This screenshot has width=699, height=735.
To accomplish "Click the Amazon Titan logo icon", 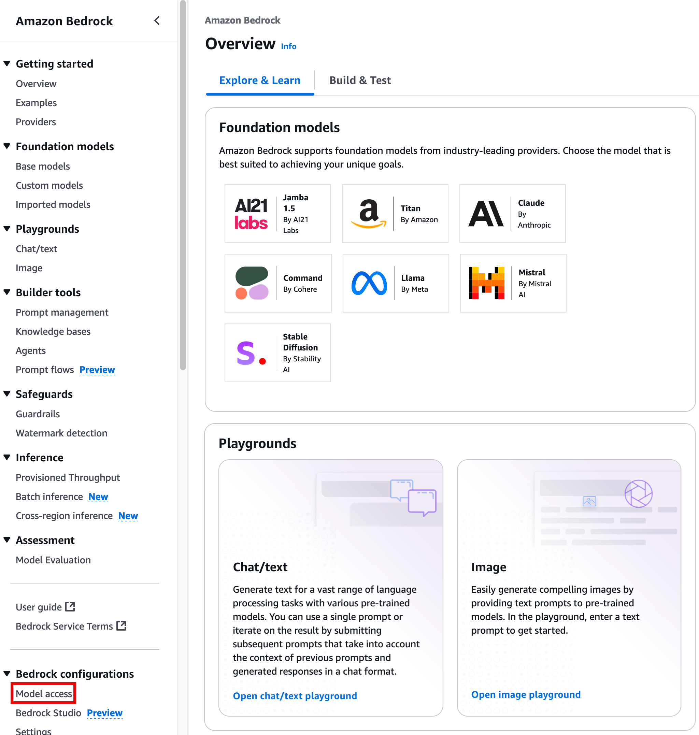I will (368, 214).
